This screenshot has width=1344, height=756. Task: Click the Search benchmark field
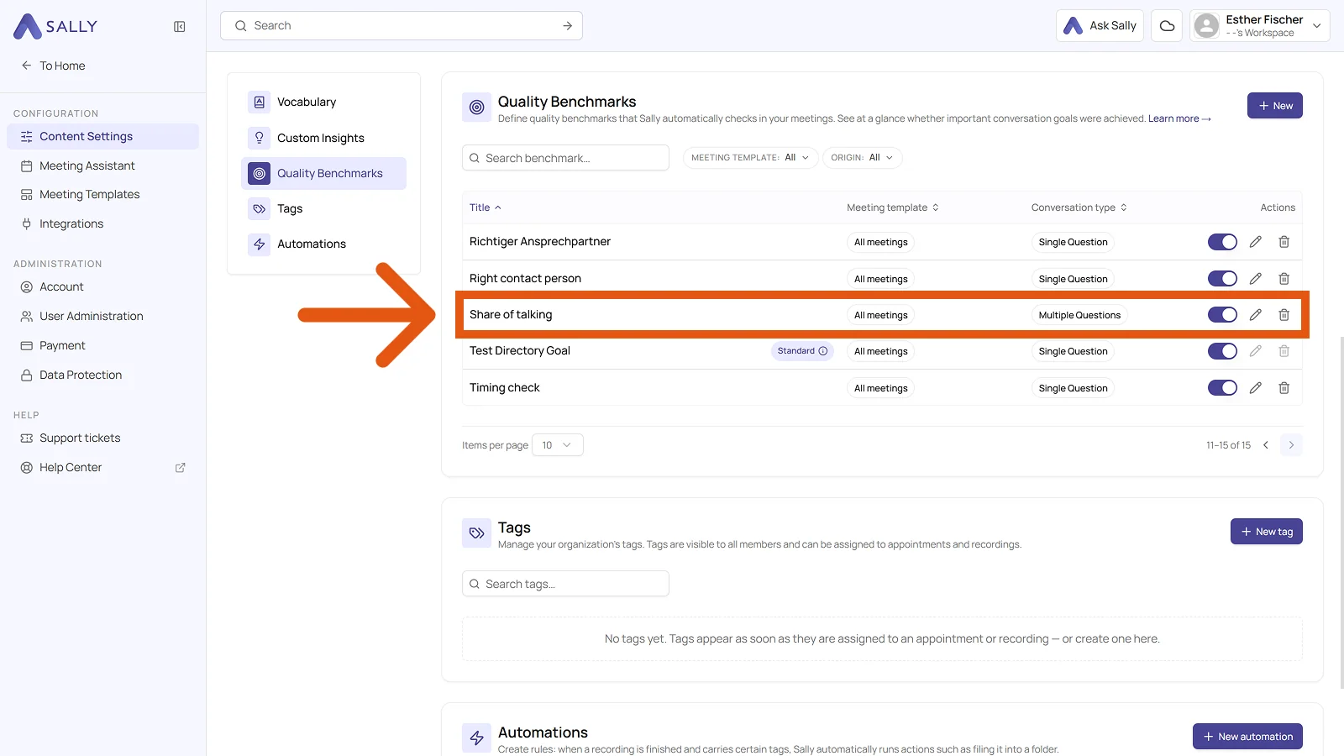click(x=565, y=158)
